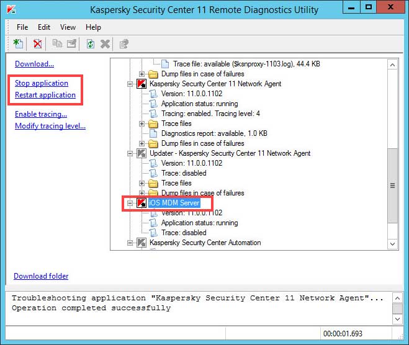The height and width of the screenshot is (345, 409).
Task: Click tree view scrollbar down arrow
Action: pos(392,244)
